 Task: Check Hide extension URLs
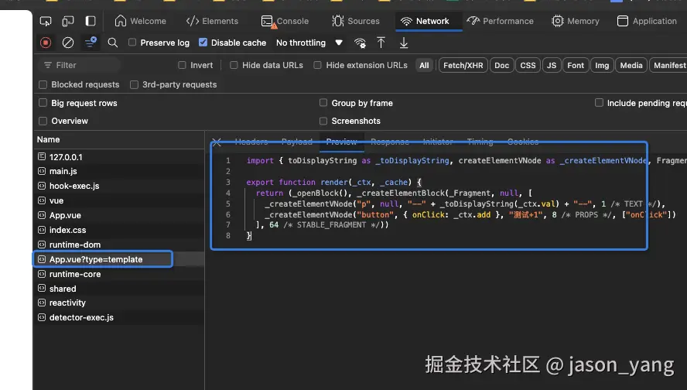(318, 65)
